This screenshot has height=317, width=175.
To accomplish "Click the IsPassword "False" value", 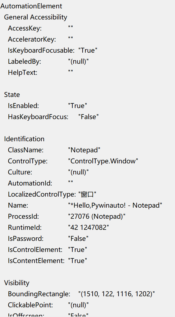I will [79, 238].
